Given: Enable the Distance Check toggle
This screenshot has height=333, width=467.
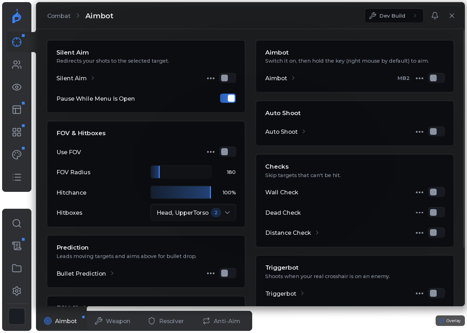Looking at the screenshot, I should tap(437, 233).
